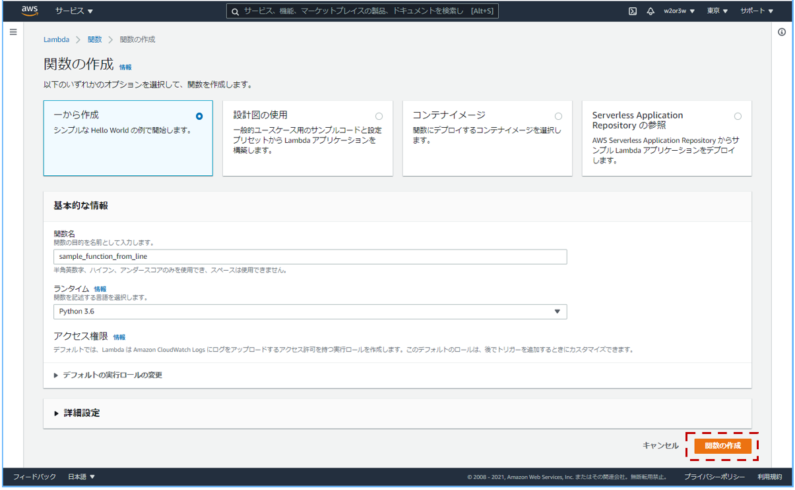Select the 一から作成 radio option
This screenshot has height=490, width=795.
199,115
